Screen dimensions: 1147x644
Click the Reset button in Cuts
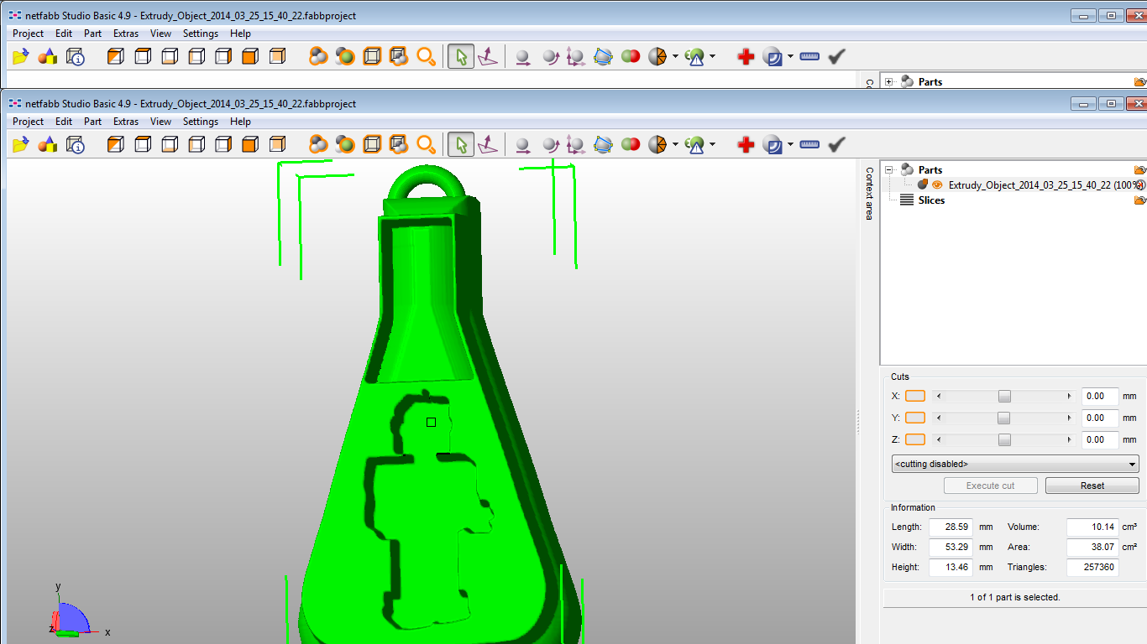[1092, 486]
